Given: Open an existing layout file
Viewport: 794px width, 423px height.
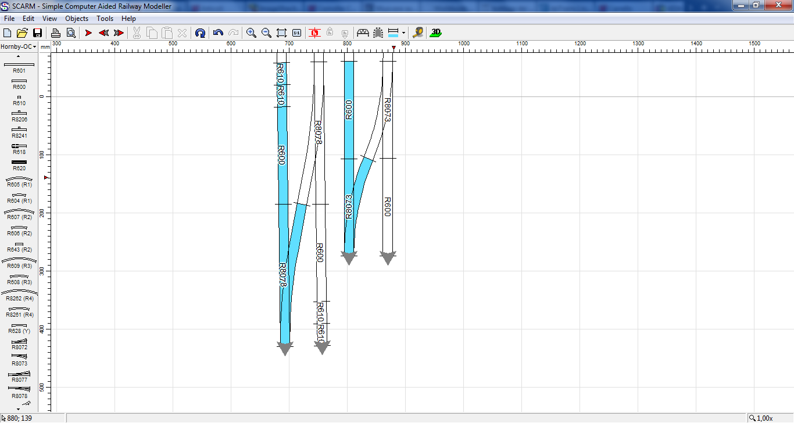Looking at the screenshot, I should pos(22,33).
